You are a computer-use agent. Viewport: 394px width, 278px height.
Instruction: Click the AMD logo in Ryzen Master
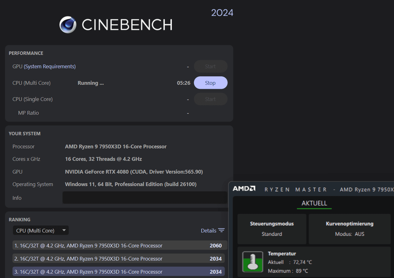pos(244,189)
